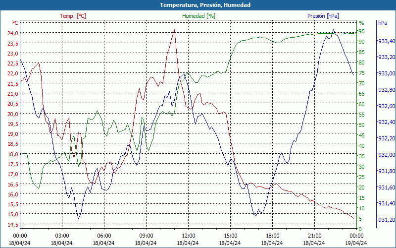Click the 931,40 pressure axis value
Screen dimensions: 396x248
point(387,203)
